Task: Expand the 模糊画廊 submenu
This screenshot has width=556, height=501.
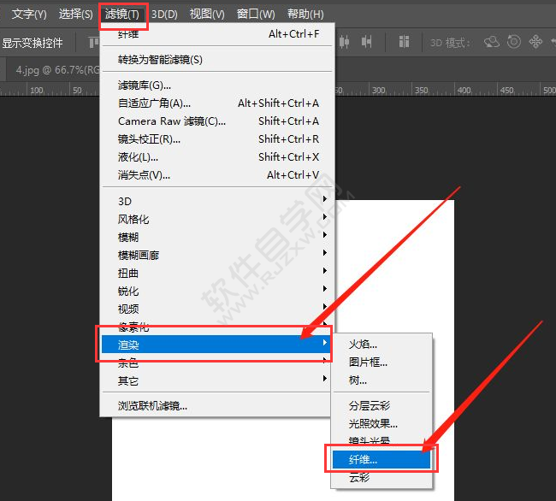Action: (x=217, y=255)
